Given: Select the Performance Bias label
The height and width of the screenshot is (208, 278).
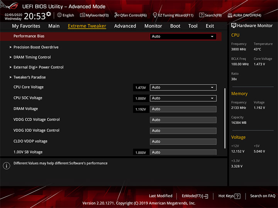Looking at the screenshot, I should tap(29, 36).
